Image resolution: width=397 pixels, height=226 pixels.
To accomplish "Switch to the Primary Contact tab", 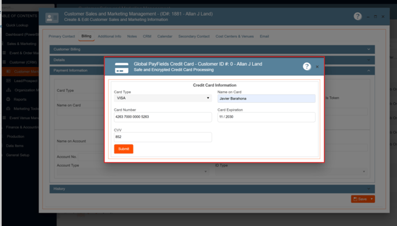I will (x=62, y=36).
